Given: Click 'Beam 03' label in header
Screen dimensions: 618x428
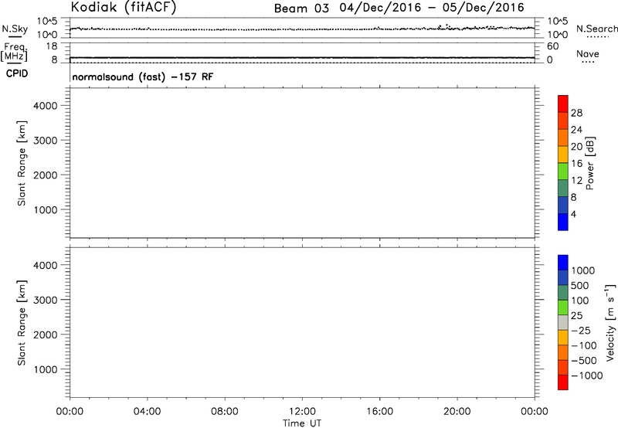Looking at the screenshot, I should click(301, 8).
